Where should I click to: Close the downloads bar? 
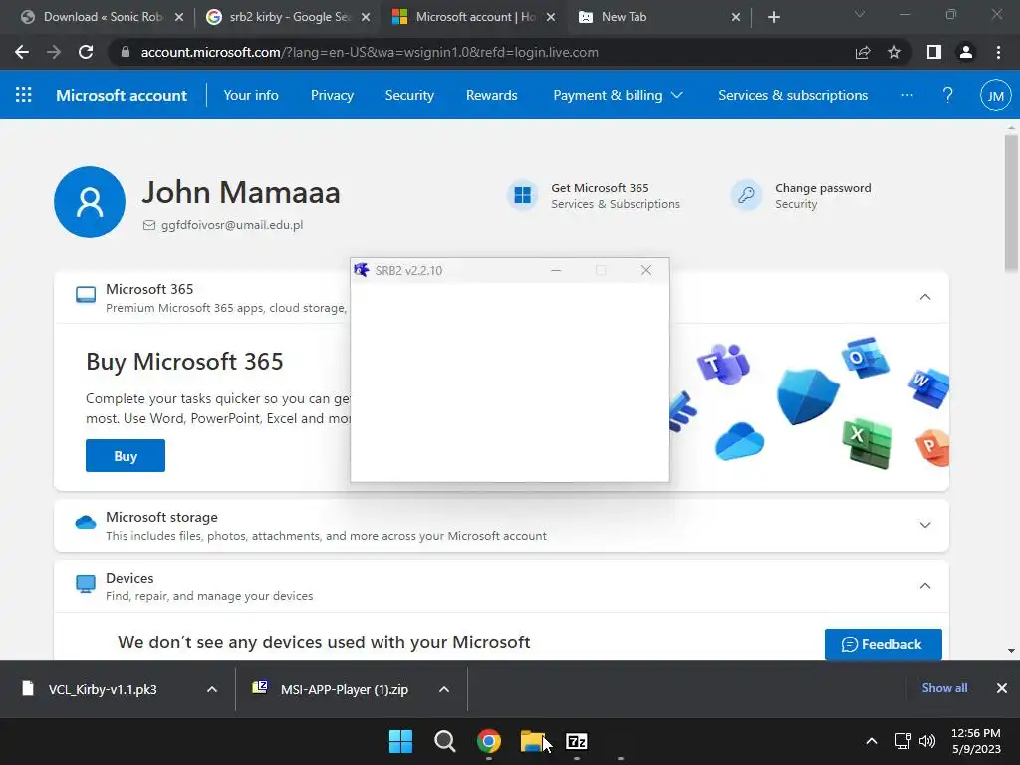(x=1002, y=688)
